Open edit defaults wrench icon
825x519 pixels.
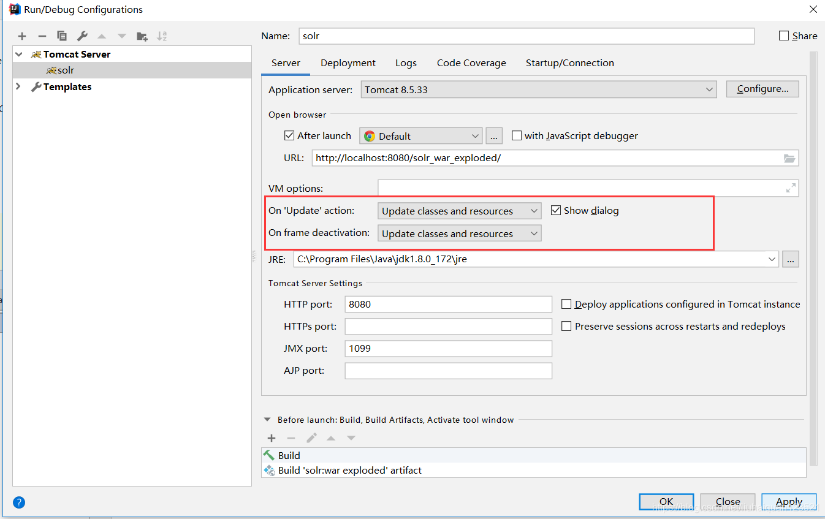click(x=82, y=36)
